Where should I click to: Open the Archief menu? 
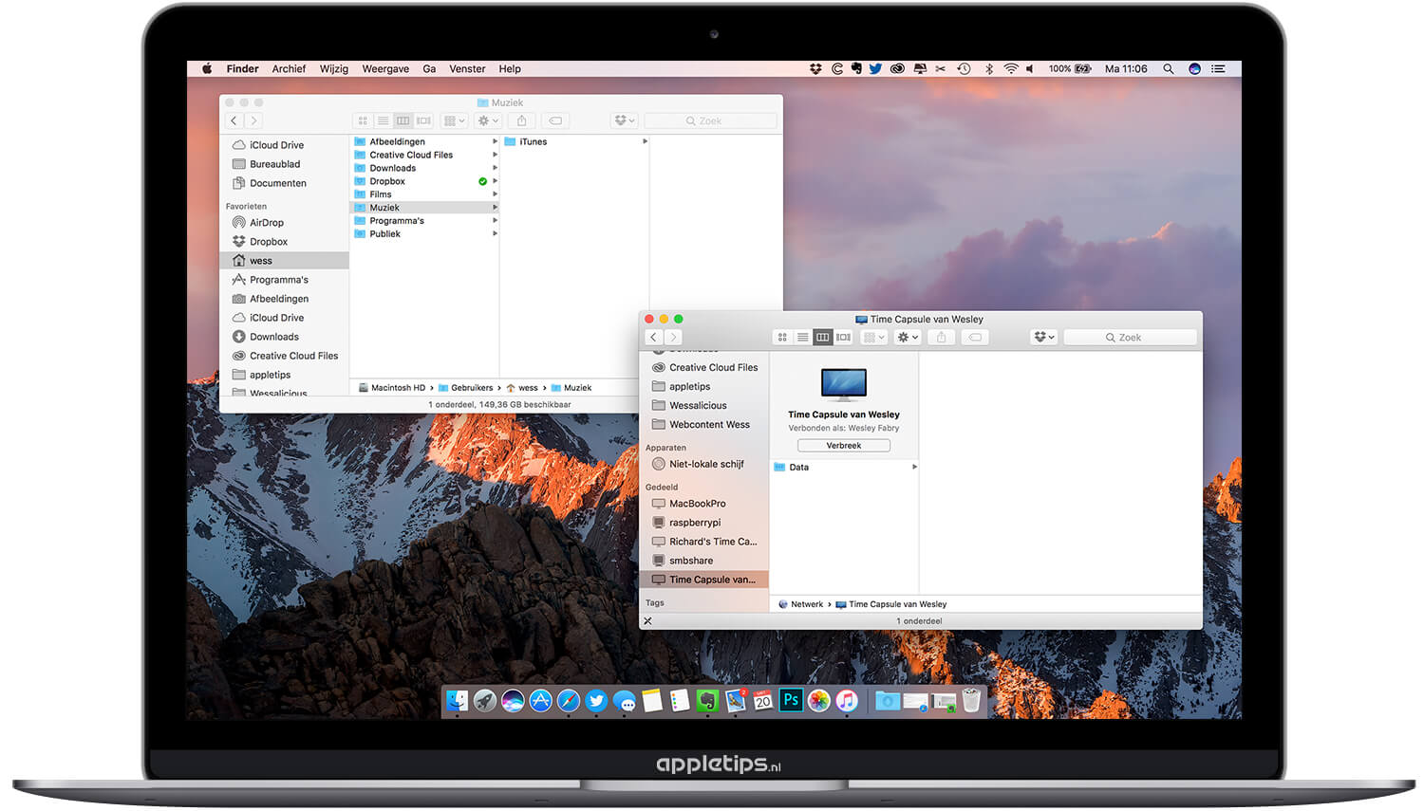pos(289,69)
